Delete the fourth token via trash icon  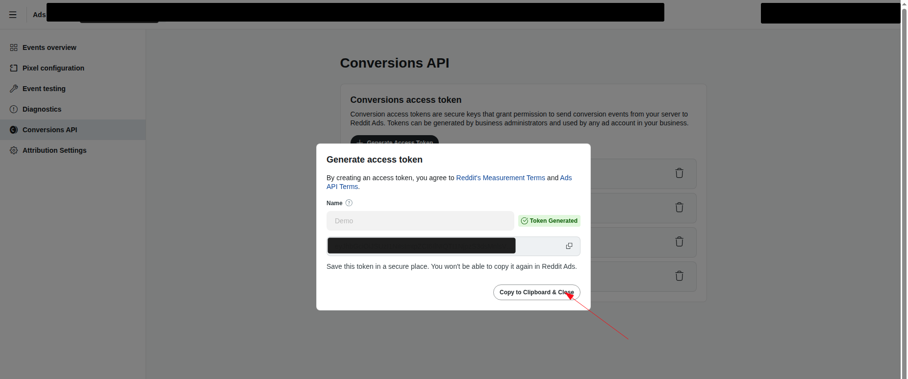click(x=679, y=276)
